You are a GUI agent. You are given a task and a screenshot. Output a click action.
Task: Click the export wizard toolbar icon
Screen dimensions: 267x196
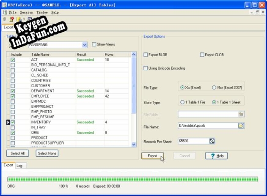pyautogui.click(x=19, y=19)
